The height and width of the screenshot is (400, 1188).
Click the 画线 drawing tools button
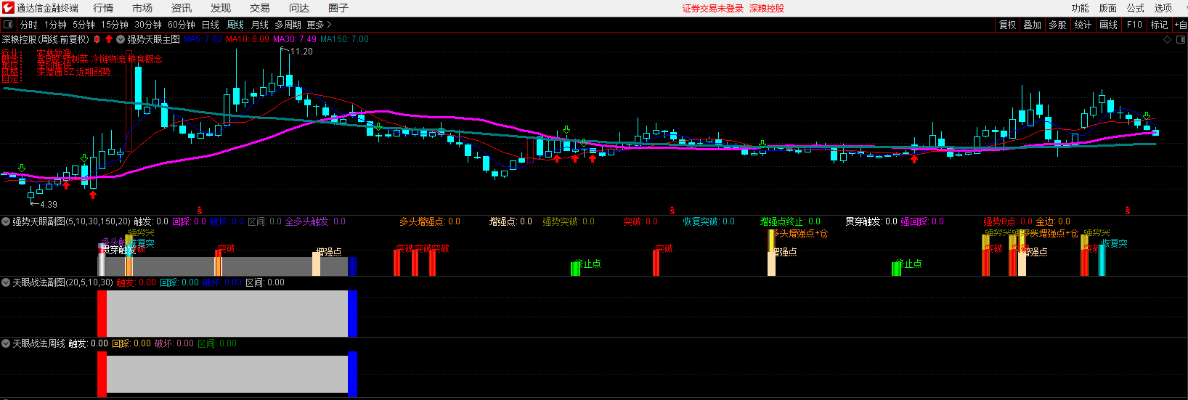[x=1108, y=25]
